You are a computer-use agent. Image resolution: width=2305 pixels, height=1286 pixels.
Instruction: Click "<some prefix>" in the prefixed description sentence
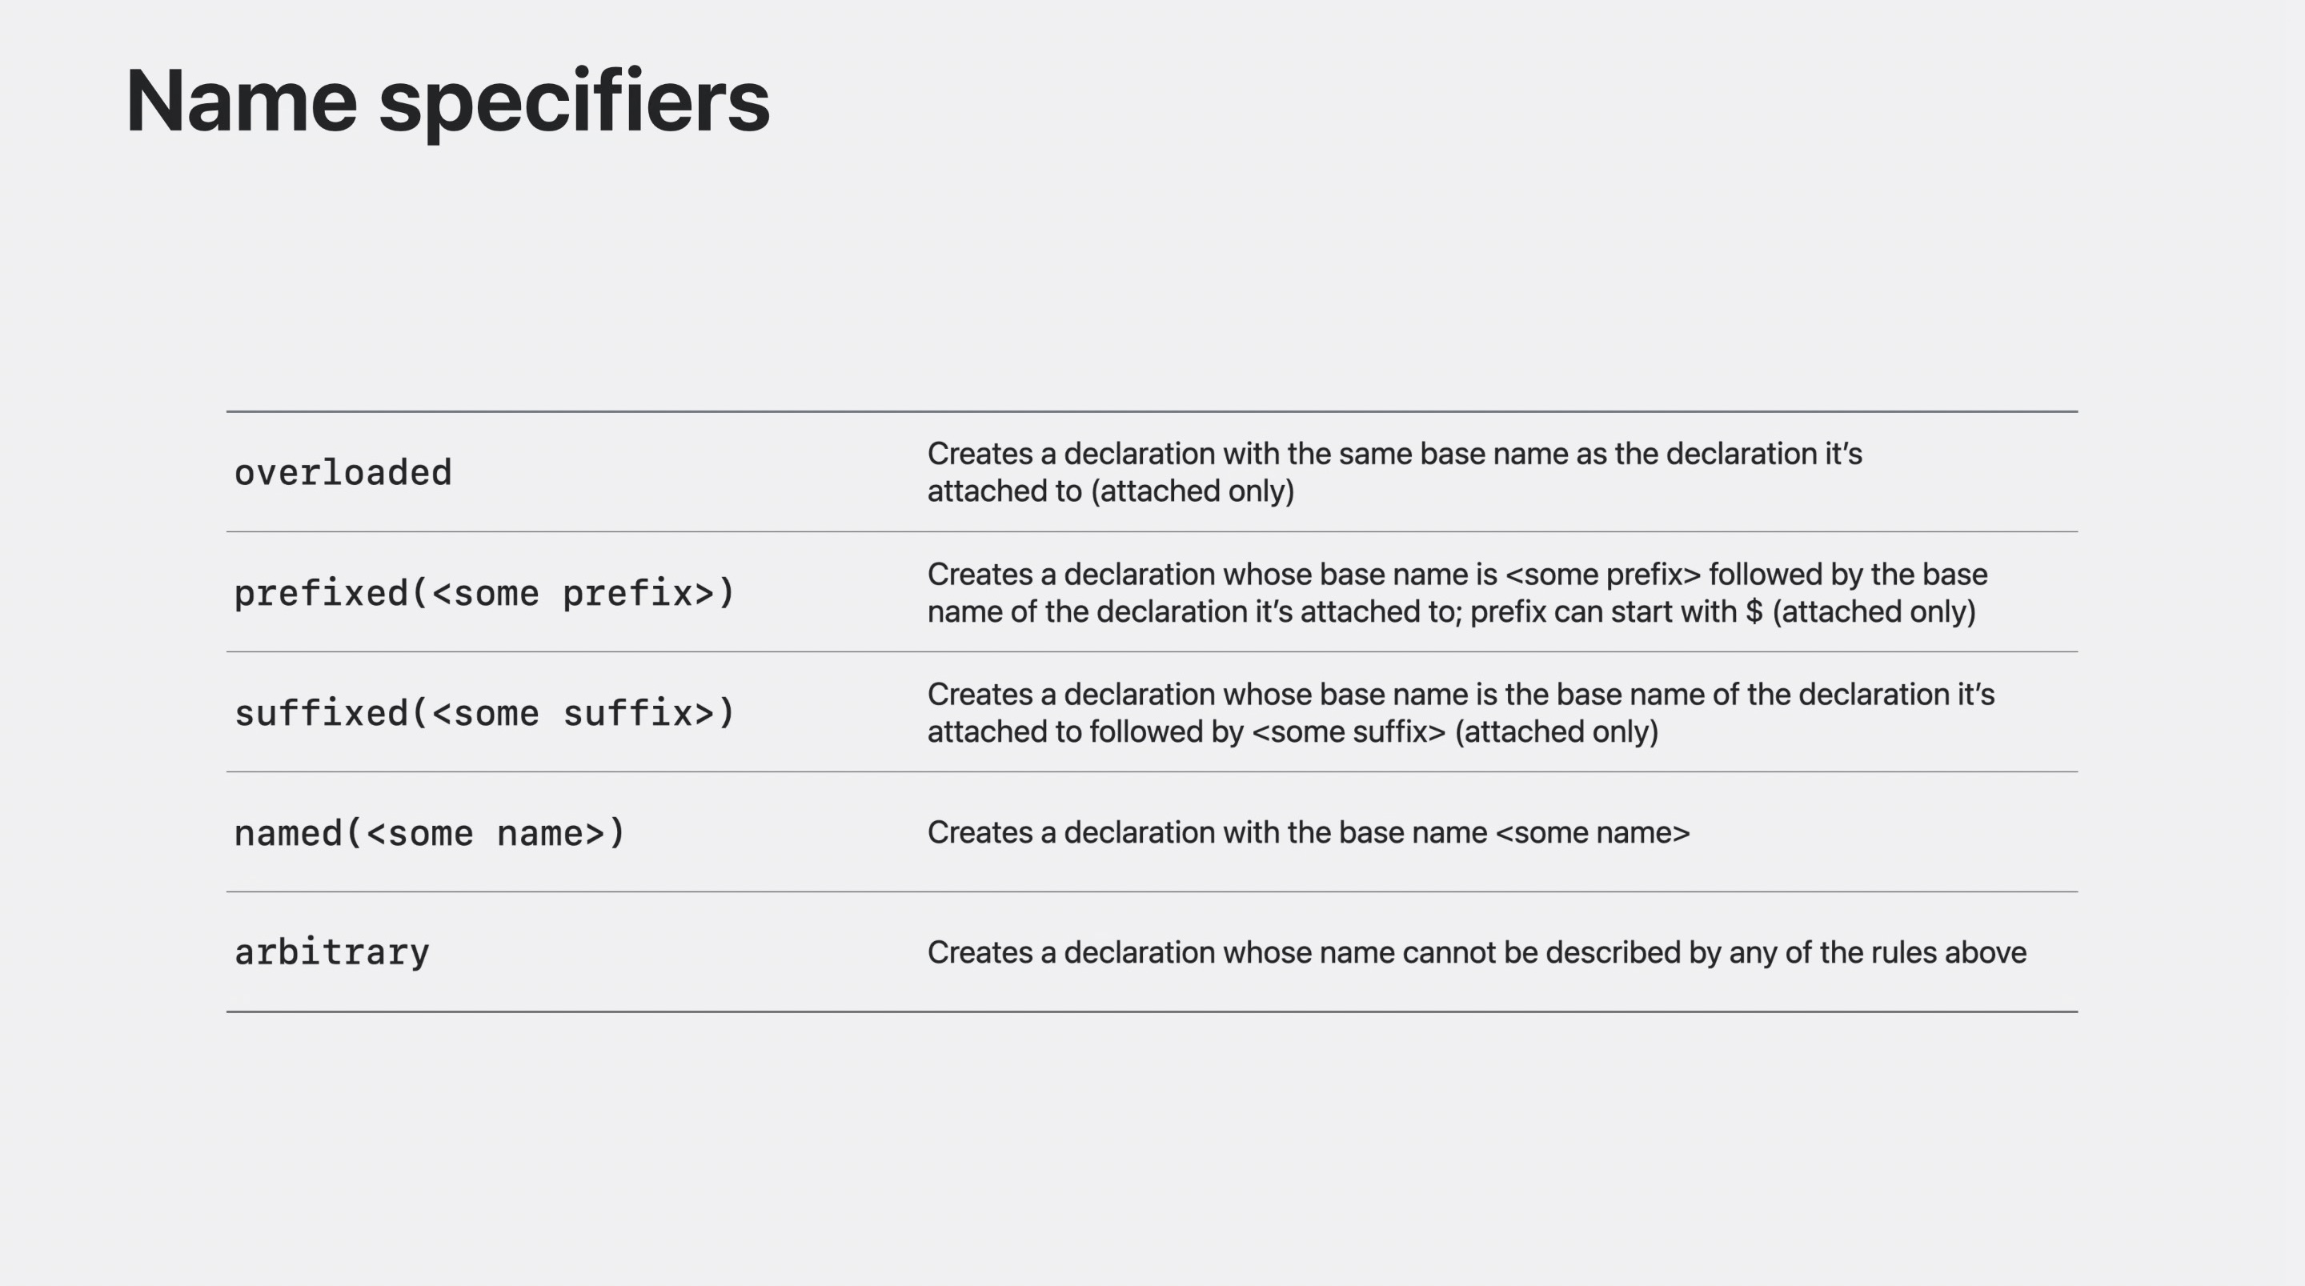[x=1602, y=575]
